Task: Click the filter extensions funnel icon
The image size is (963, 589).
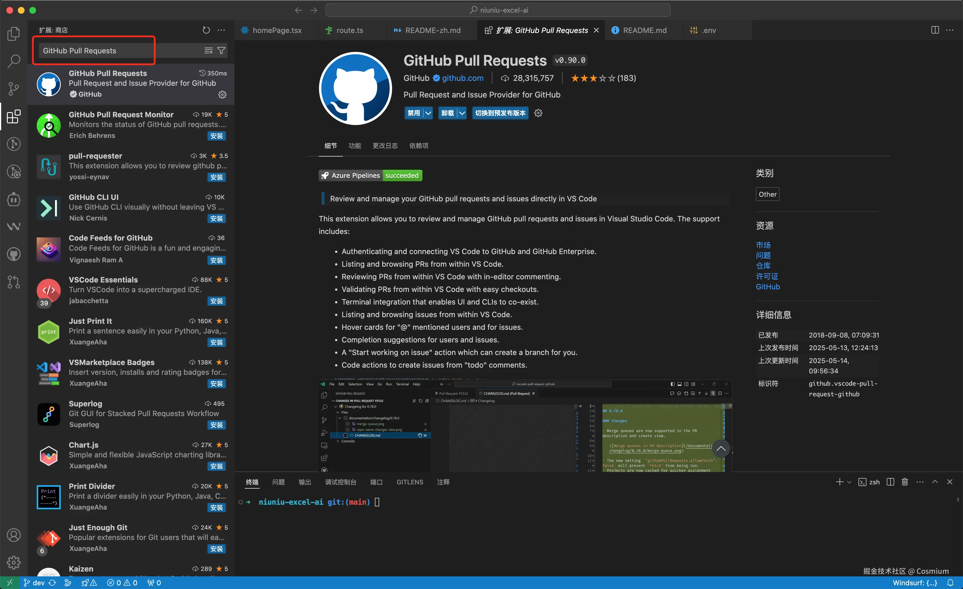Action: tap(221, 50)
